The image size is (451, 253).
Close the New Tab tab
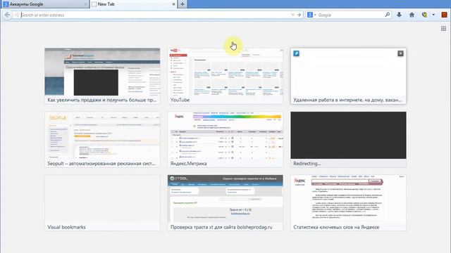[173, 4]
